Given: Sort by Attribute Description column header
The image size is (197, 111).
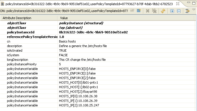Looking at the screenshot, I should 29,18.
